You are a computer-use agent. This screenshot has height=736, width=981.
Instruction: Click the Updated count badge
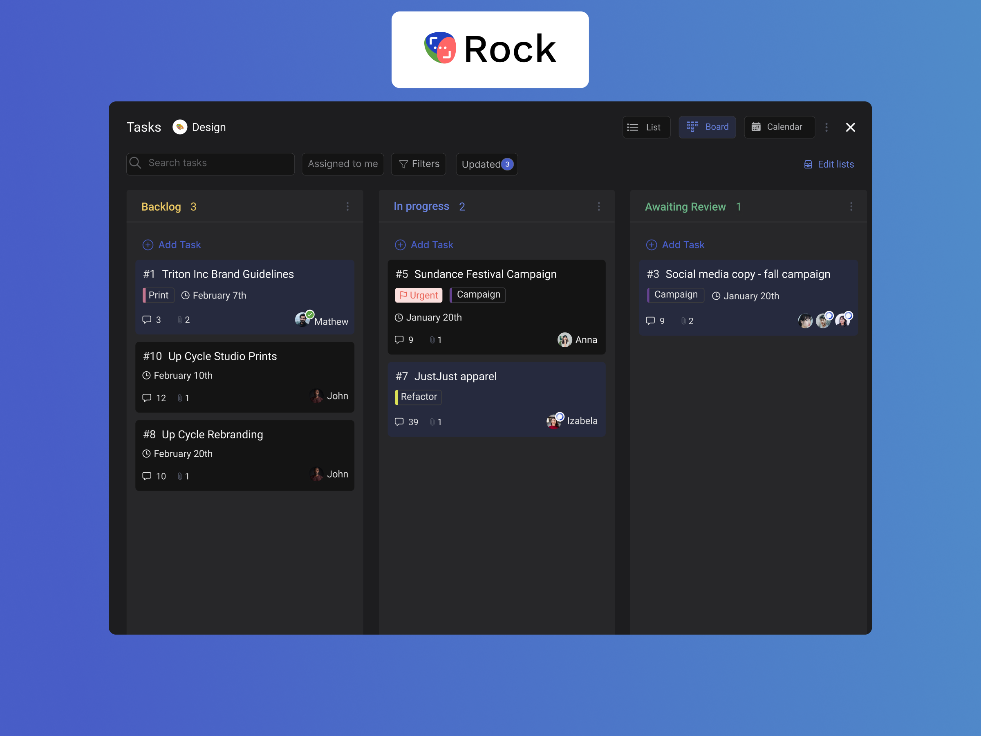(x=507, y=164)
